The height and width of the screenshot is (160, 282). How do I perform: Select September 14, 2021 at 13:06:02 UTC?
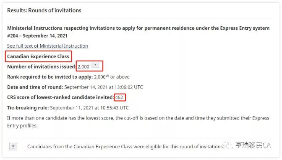click(x=104, y=87)
